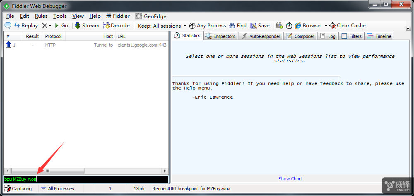The height and width of the screenshot is (196, 414).
Task: Select session 1 clients1.google.com row
Action: (86, 45)
